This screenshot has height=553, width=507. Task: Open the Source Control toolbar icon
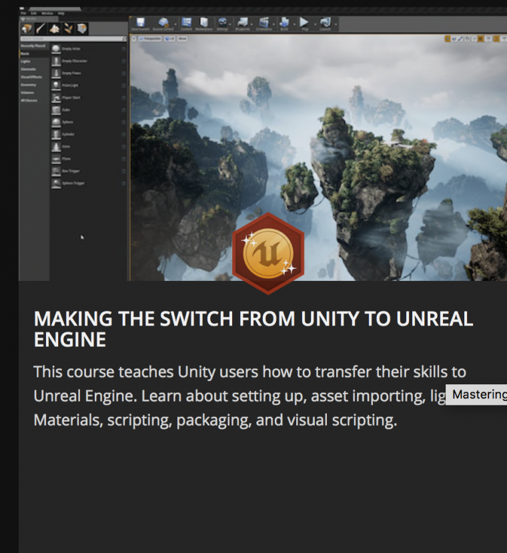[163, 23]
